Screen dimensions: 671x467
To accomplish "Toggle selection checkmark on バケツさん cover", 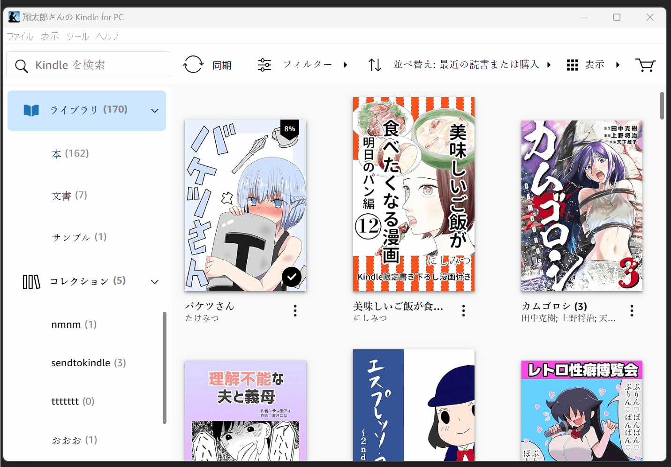I will click(x=291, y=277).
